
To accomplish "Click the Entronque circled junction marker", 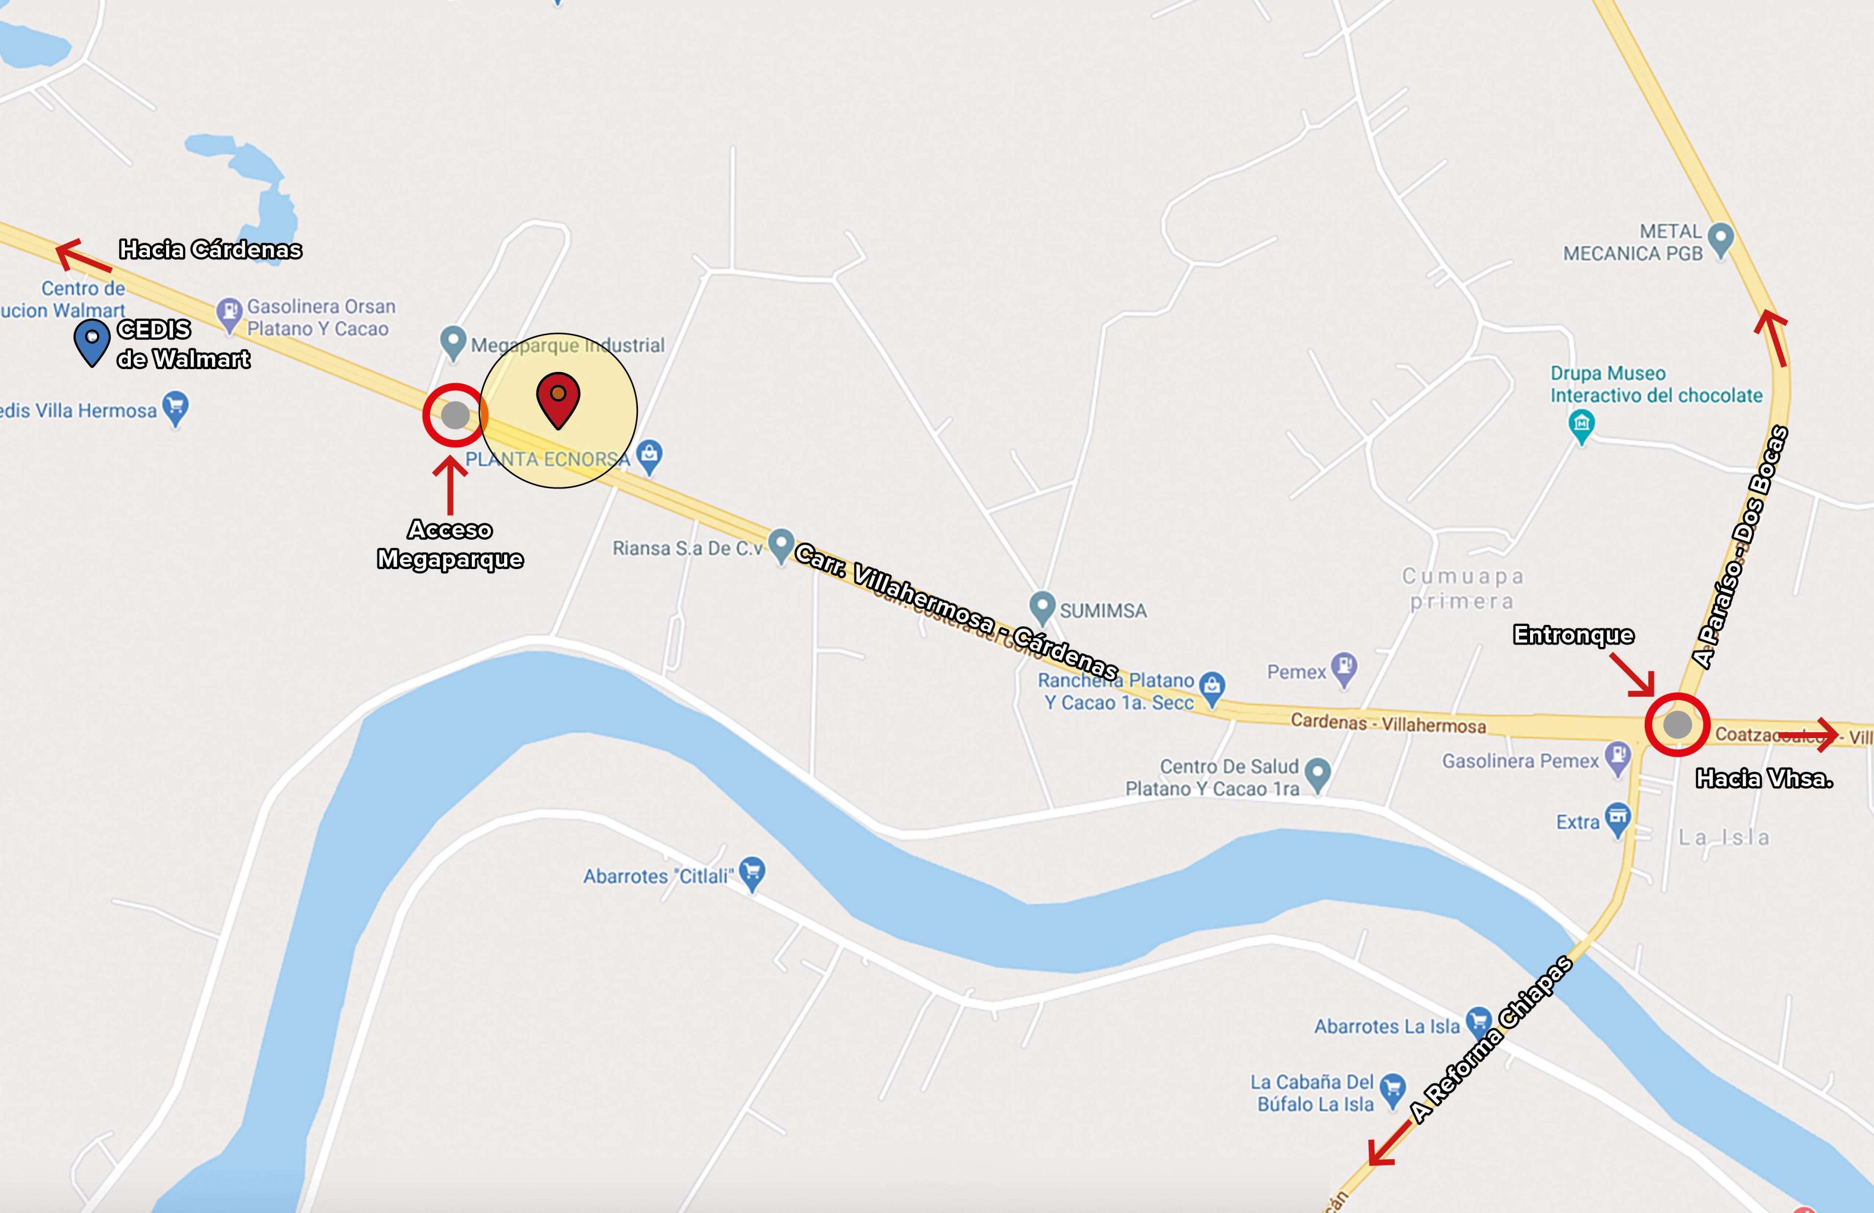I will pyautogui.click(x=1677, y=725).
